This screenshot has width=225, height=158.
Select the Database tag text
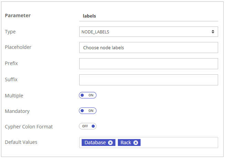(95, 143)
